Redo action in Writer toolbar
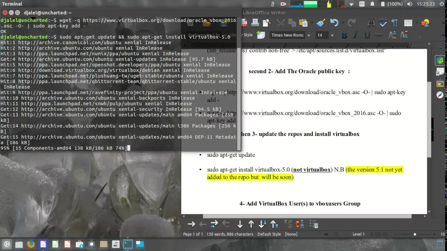Screen dimensions: 447x251 [351, 23]
